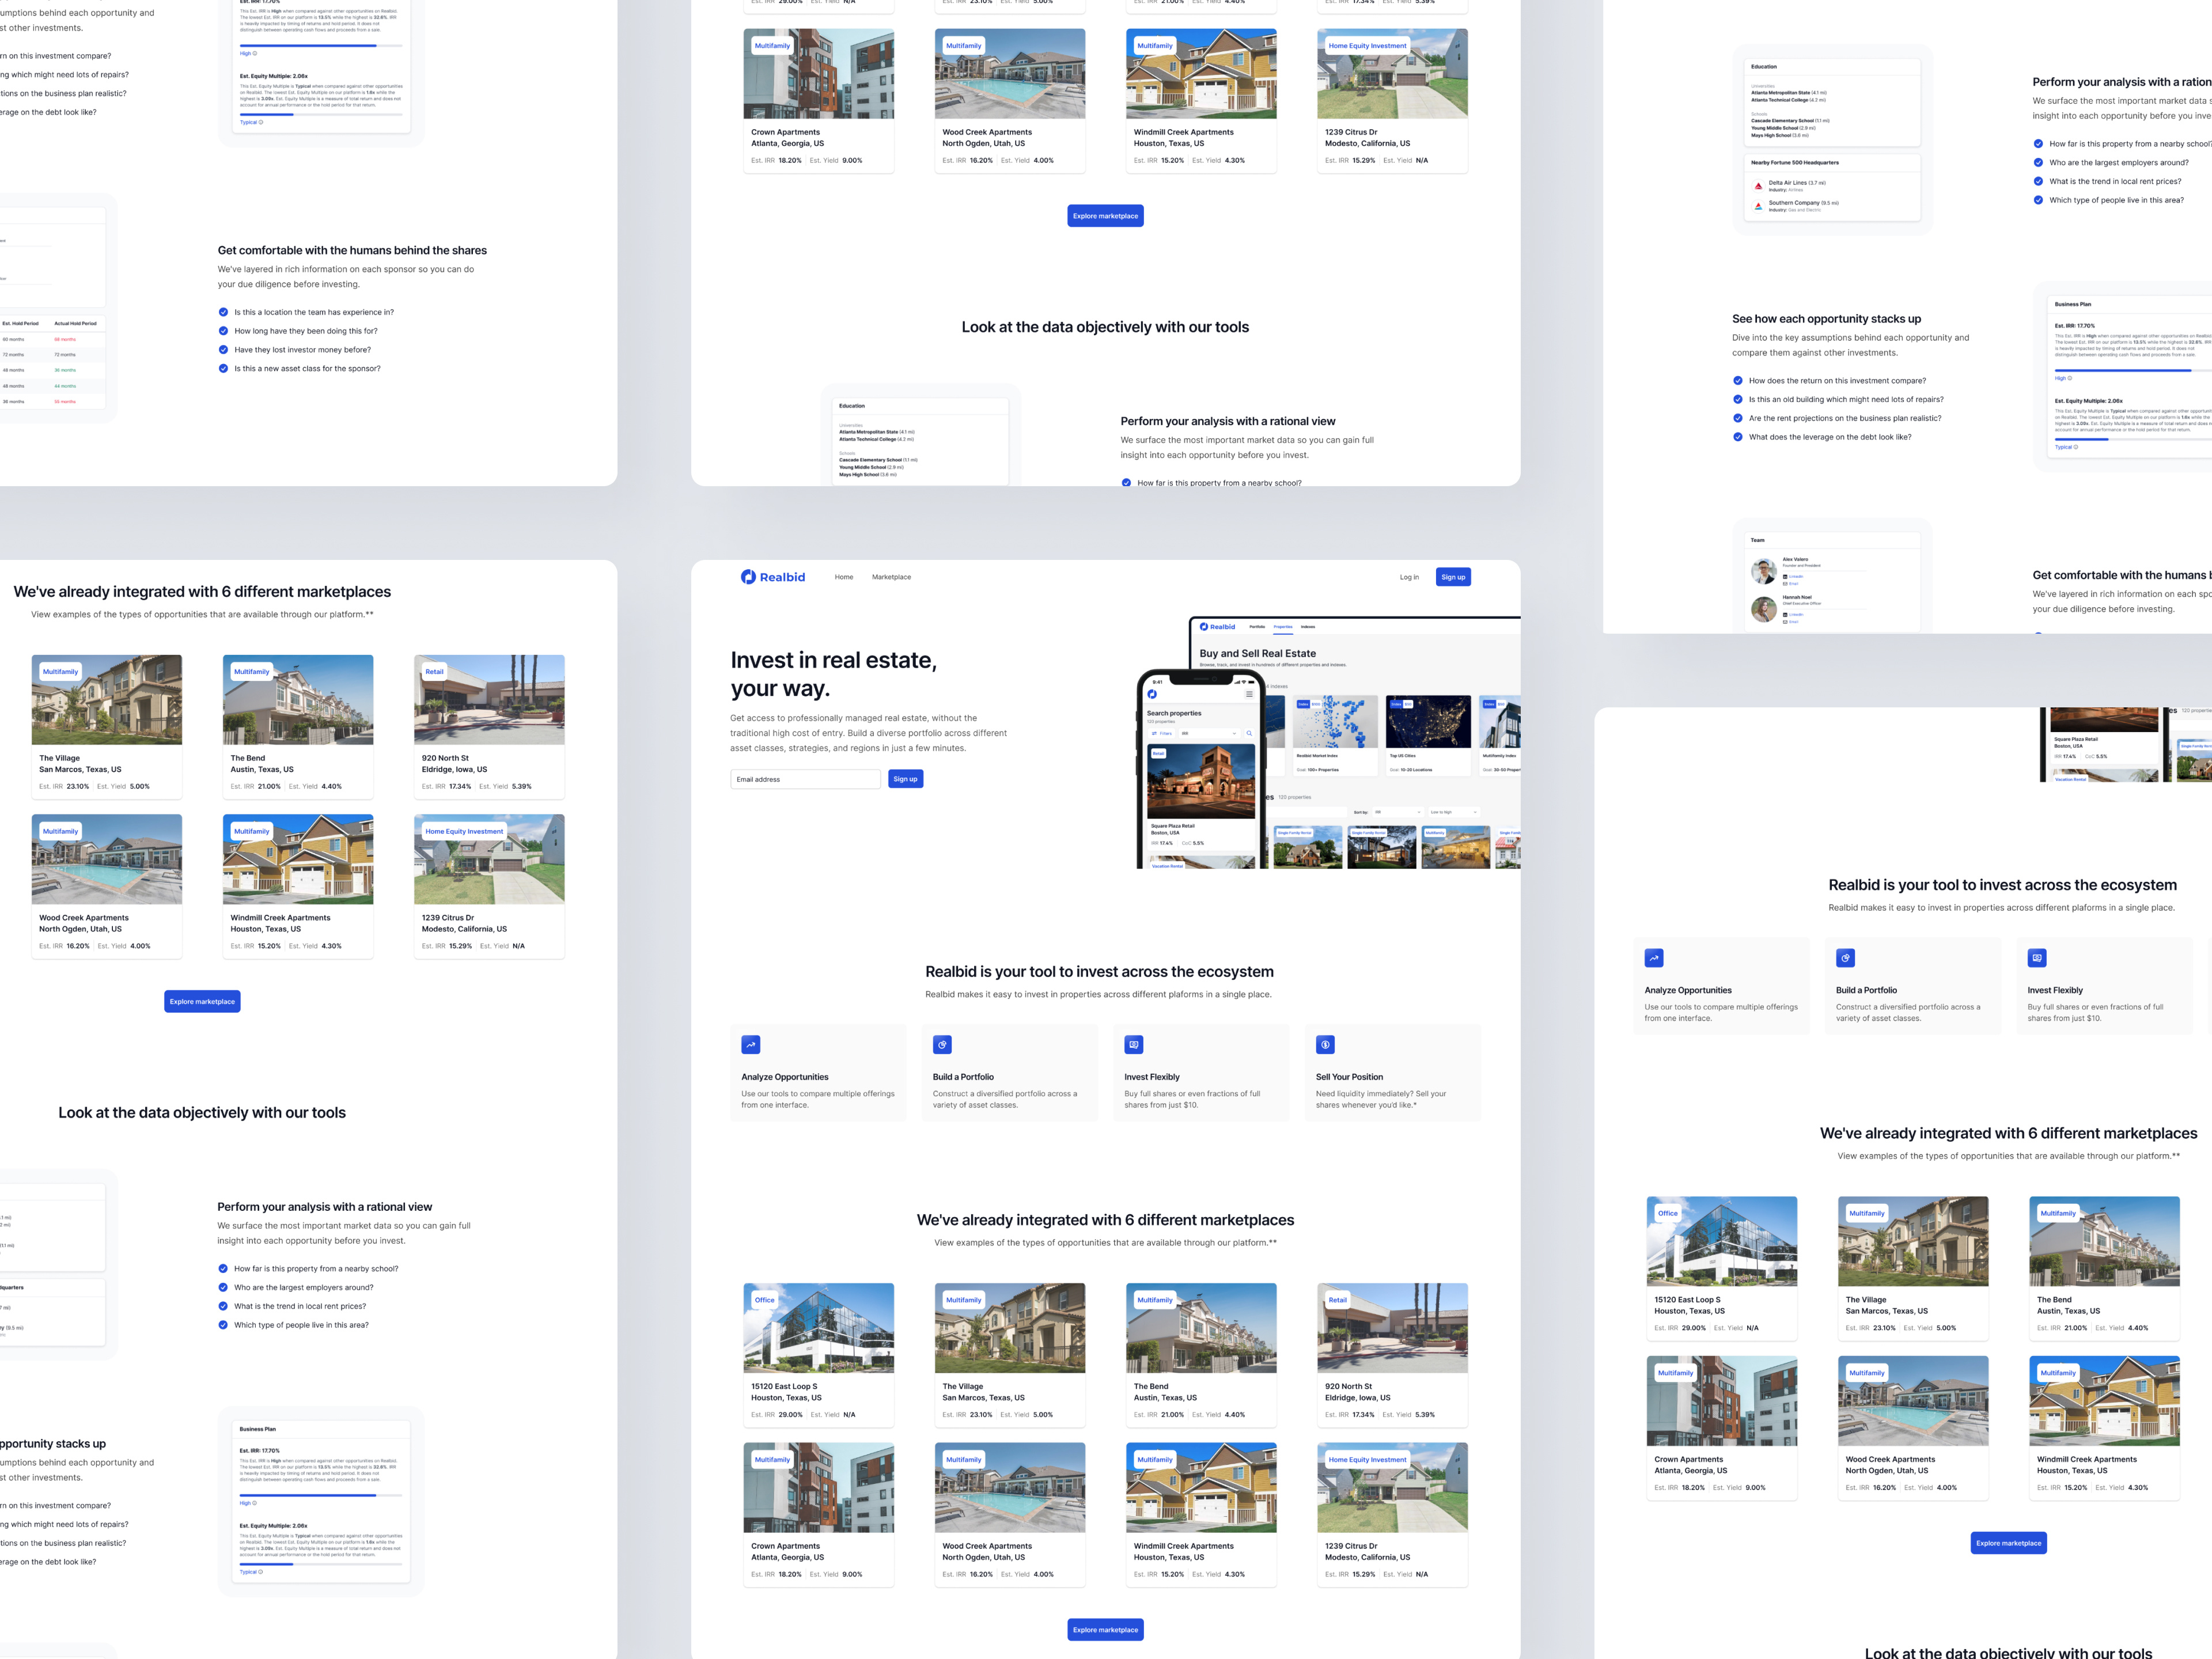
Task: Select the Invest Flexibly card icon
Action: click(x=1133, y=1045)
